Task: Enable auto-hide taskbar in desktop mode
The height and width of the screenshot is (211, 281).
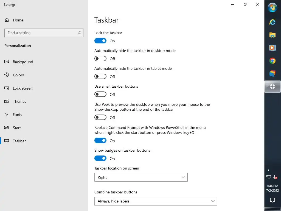Action: [x=100, y=59]
